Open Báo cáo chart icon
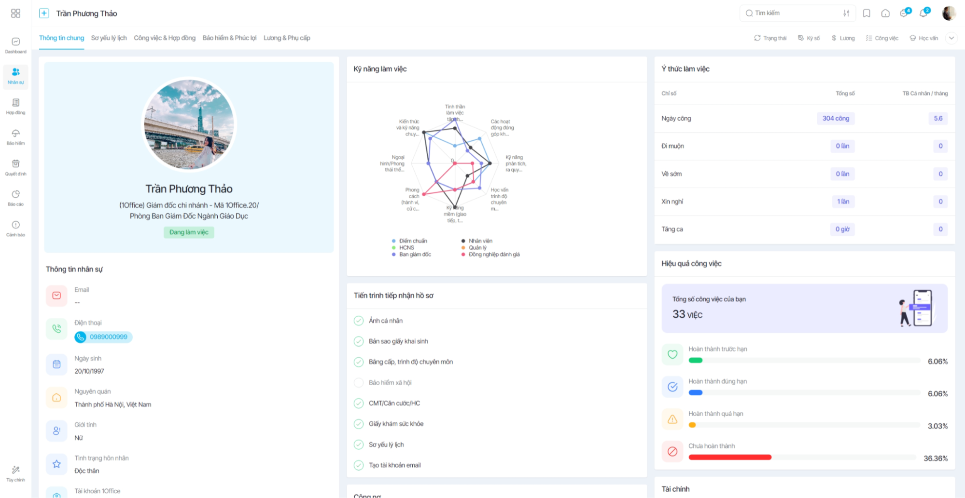This screenshot has height=498, width=965. pos(15,198)
